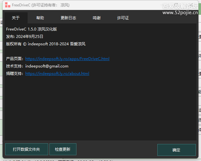Switch to the 关于 tab

coord(16,18)
